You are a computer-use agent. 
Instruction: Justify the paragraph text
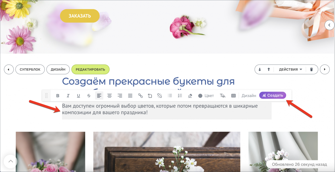click(x=130, y=96)
